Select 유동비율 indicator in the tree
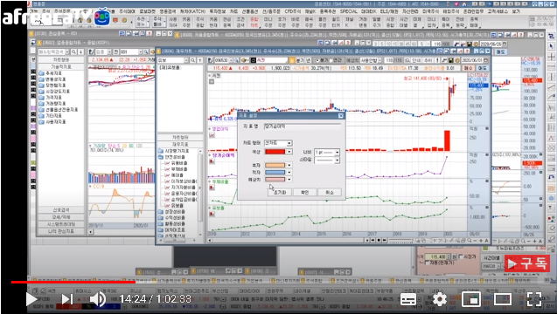Screen dimensions: 557x314 [177, 163]
